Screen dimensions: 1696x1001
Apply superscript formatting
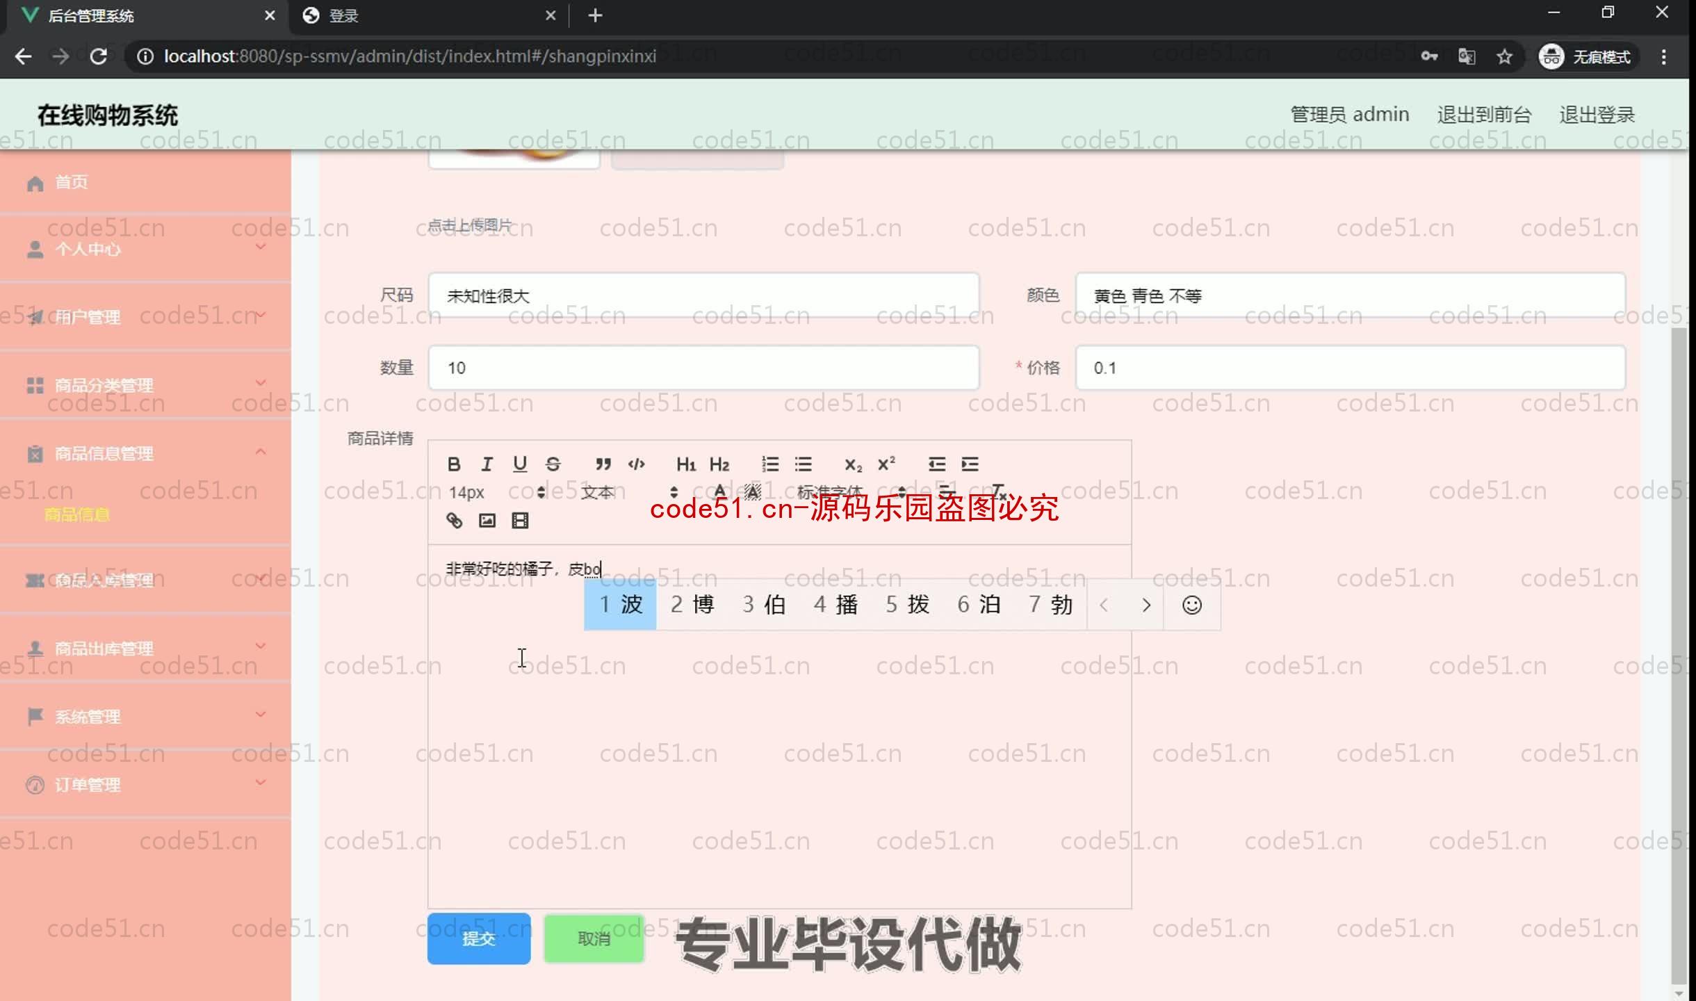(886, 464)
